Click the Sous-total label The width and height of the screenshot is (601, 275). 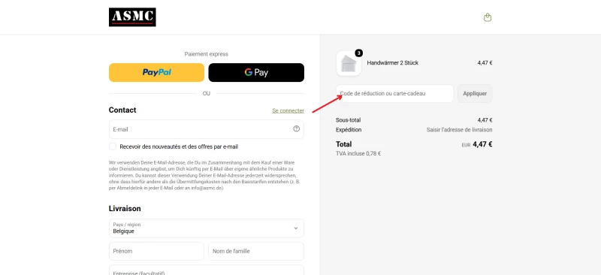[348, 120]
